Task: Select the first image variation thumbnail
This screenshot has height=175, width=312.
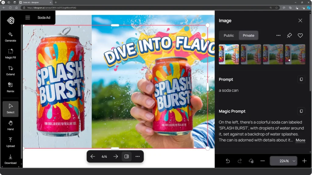Action: click(x=229, y=54)
